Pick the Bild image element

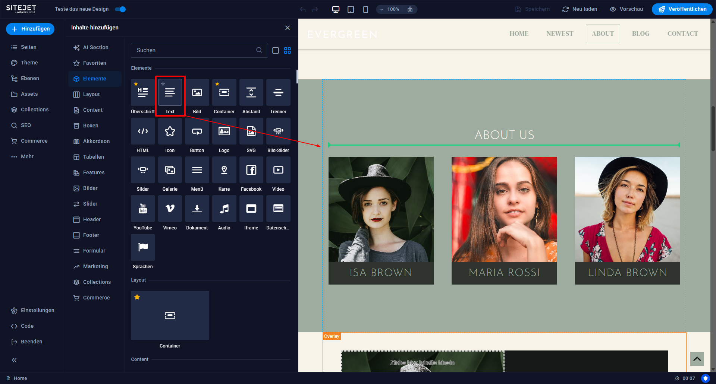[197, 92]
